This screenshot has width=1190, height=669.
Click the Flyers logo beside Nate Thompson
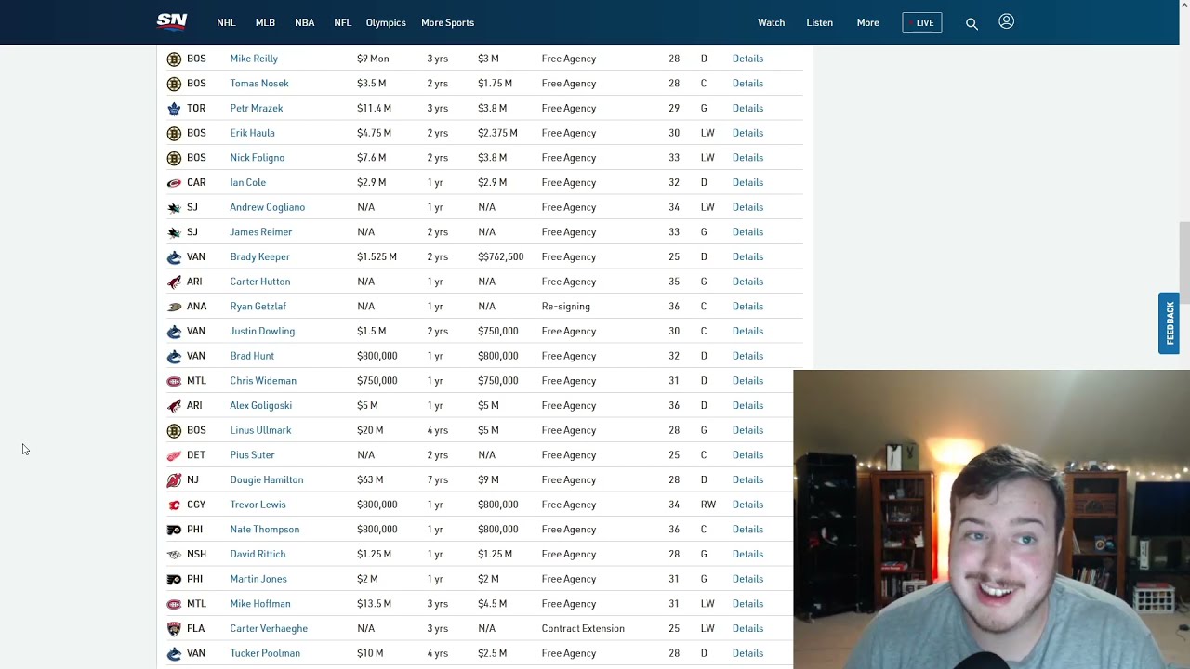[174, 530]
